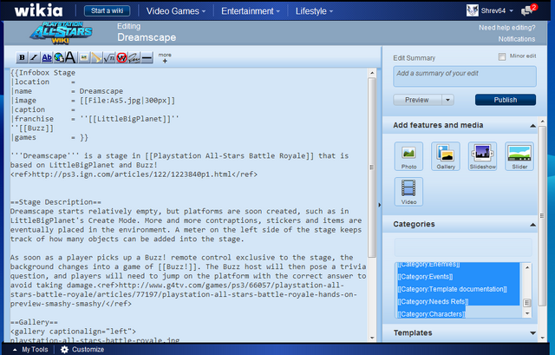Open Notifications link in header
This screenshot has width=555, height=355.
click(517, 39)
